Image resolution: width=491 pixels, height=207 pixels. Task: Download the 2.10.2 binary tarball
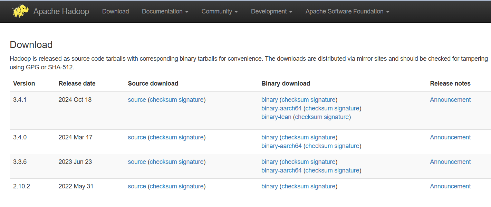coord(269,186)
